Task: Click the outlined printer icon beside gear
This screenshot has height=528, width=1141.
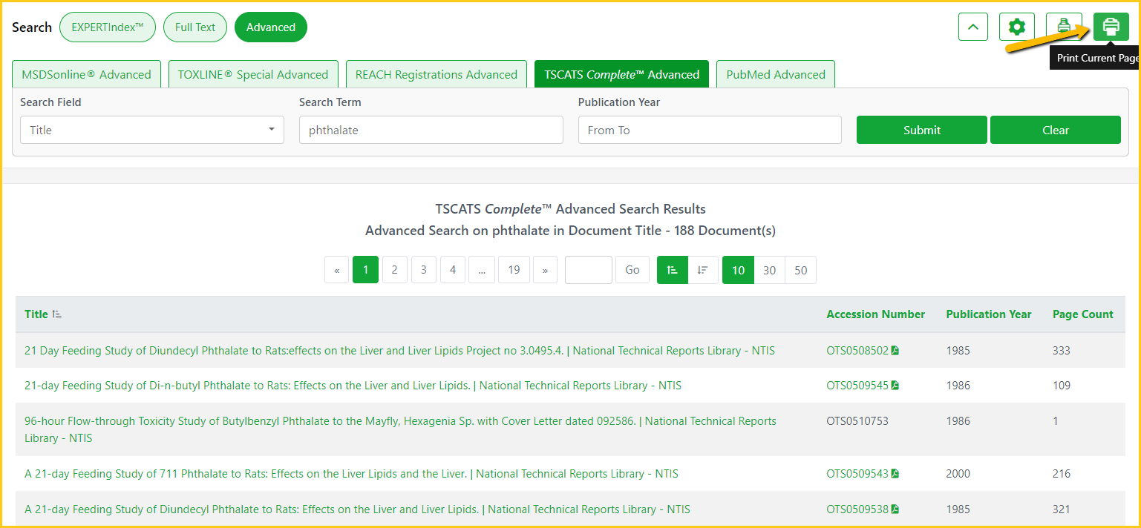Action: pyautogui.click(x=1064, y=27)
